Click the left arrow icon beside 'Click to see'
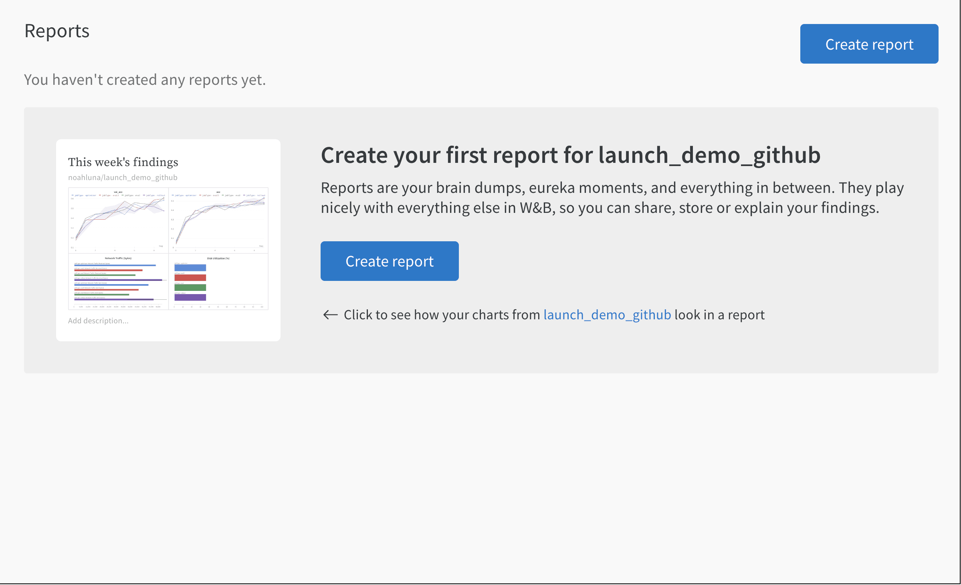Screen dimensions: 961x585 (330, 315)
